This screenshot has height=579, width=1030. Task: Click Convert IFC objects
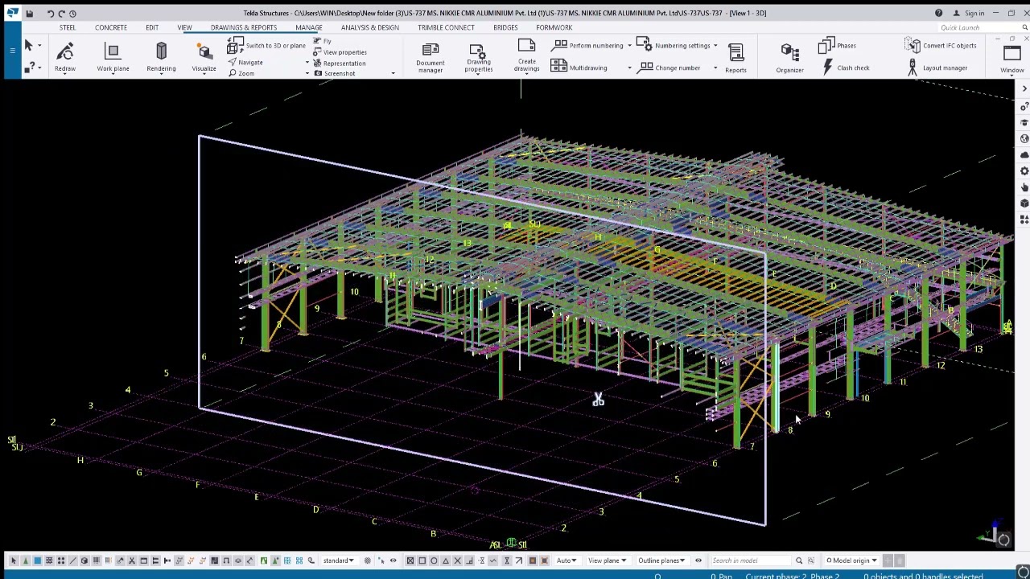[x=941, y=46]
